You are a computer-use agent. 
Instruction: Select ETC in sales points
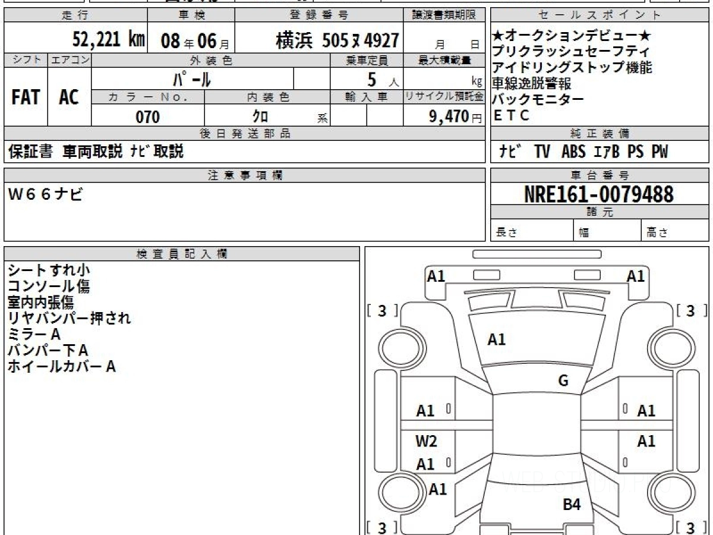512,116
